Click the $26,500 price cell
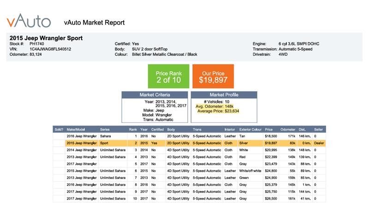The width and height of the screenshot is (369, 221). pos(271,198)
